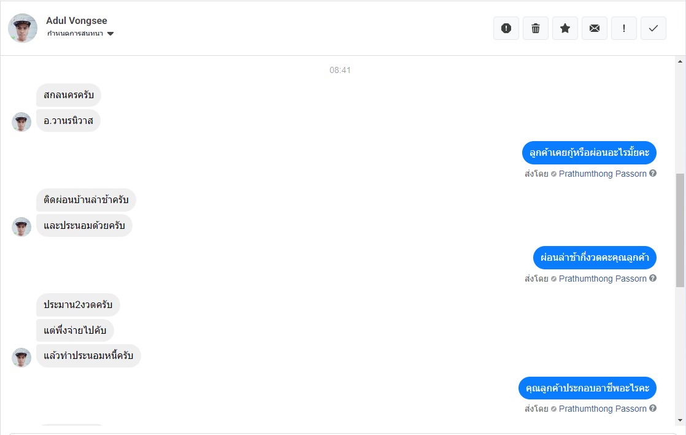Viewport: 686px width, 435px height.
Task: Mark the conversation as spam using the octagon icon
Action: tap(506, 28)
